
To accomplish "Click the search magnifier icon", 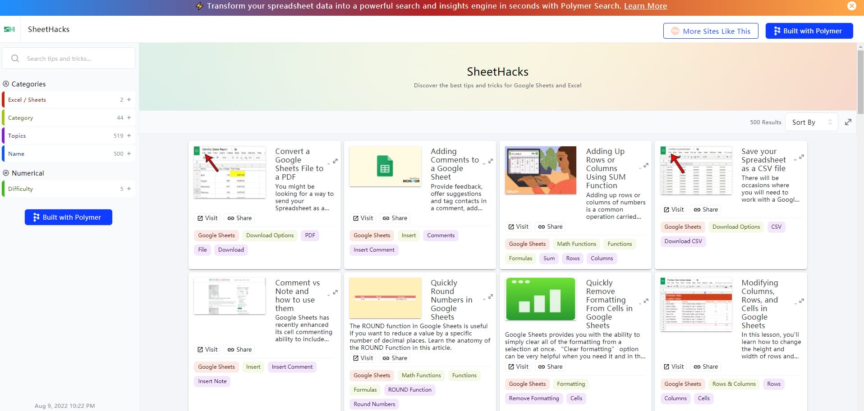I will [x=15, y=59].
